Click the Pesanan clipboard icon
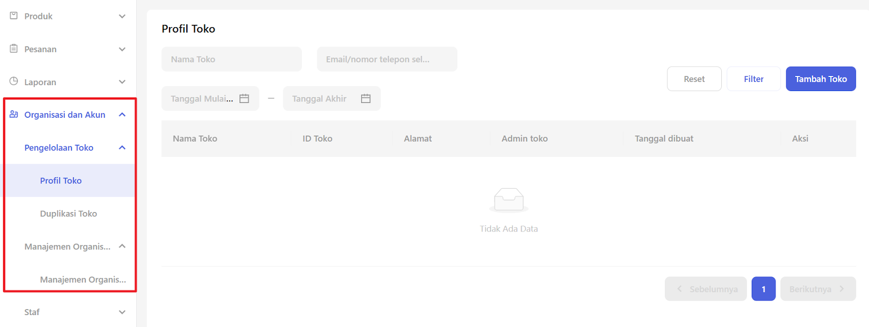This screenshot has height=327, width=869. 14,49
